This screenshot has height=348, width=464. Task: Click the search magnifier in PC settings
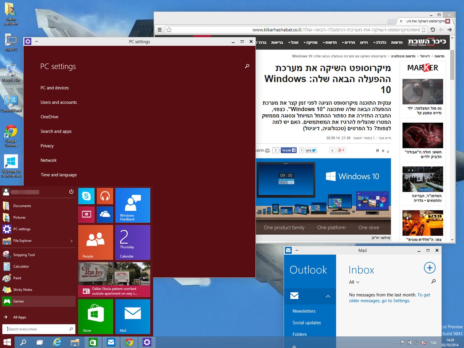click(x=247, y=66)
